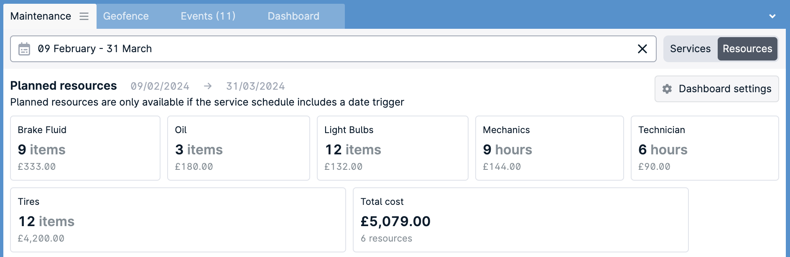This screenshot has height=257, width=790.
Task: Click the 09 February - 31 March date field
Action: point(333,49)
